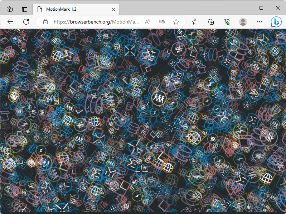The image size is (286, 214).
Task: Open Collections panel
Action: 211,22
